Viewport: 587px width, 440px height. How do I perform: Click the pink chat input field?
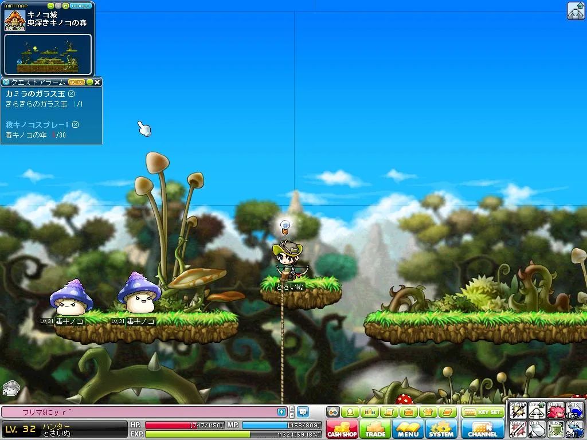click(x=138, y=411)
